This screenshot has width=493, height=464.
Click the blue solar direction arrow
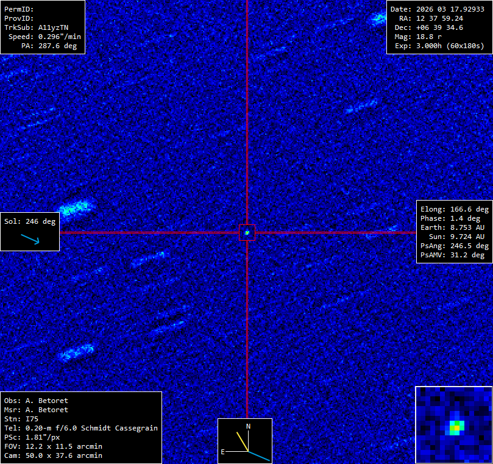pyautogui.click(x=30, y=238)
